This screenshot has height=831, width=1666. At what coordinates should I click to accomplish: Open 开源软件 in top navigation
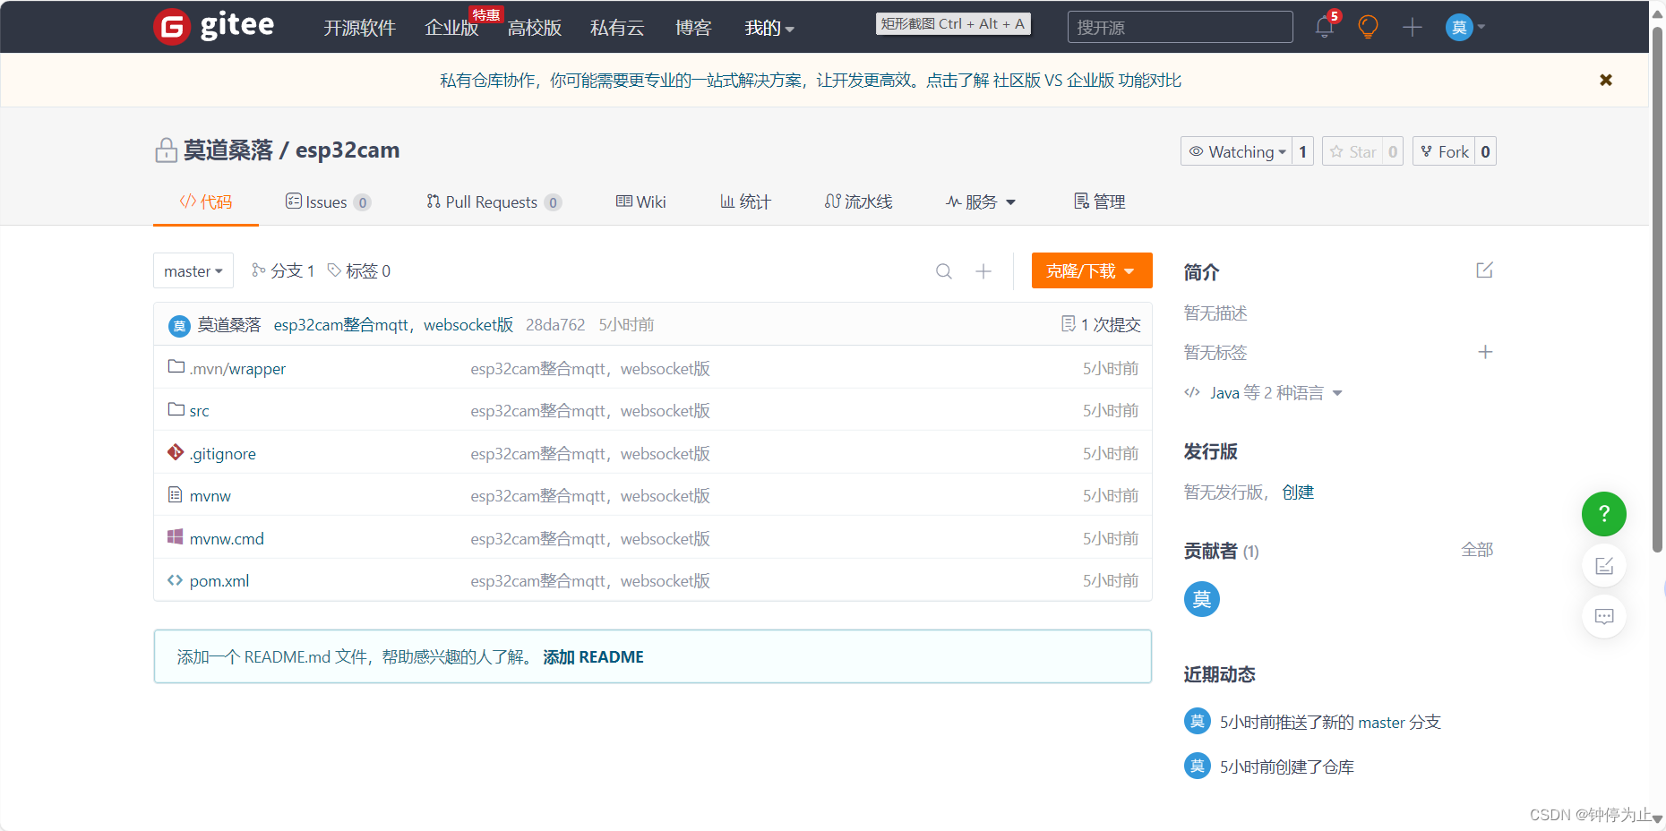point(359,28)
